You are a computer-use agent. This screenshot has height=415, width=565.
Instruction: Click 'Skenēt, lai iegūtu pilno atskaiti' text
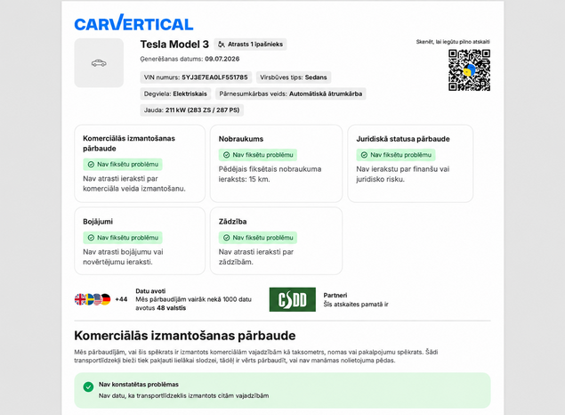pyautogui.click(x=453, y=42)
